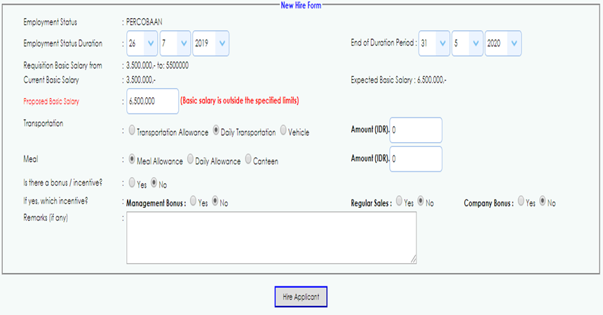
Task: Select Yes for bonus / incentive
Action: point(131,183)
